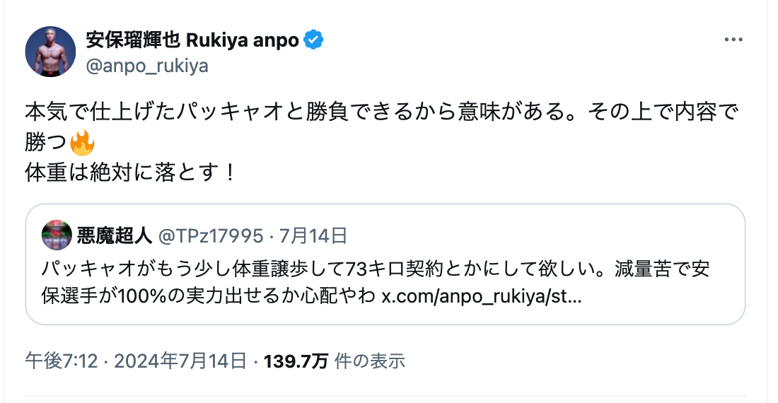This screenshot has height=403, width=778.
Task: Click 勝つ at the second line start
Action: click(x=46, y=144)
